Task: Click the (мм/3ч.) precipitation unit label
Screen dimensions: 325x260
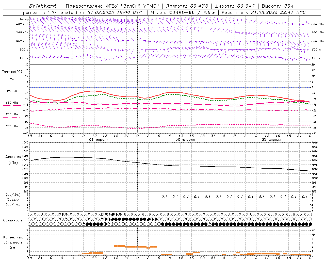Action: (x=13, y=195)
